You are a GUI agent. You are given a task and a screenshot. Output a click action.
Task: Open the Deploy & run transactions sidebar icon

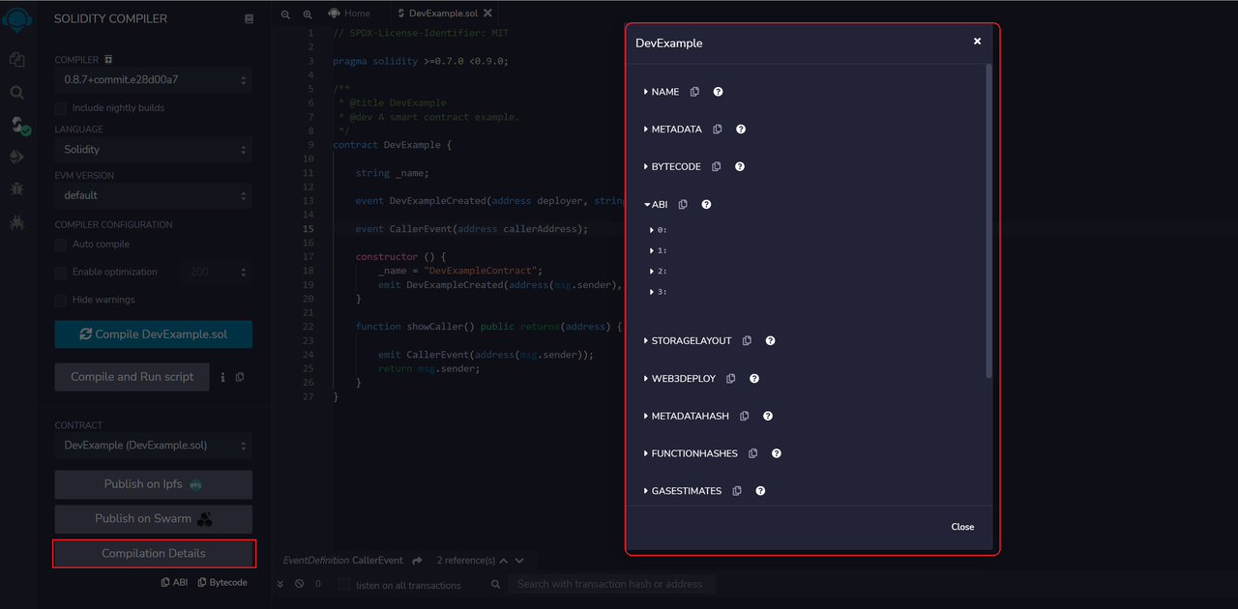point(16,157)
